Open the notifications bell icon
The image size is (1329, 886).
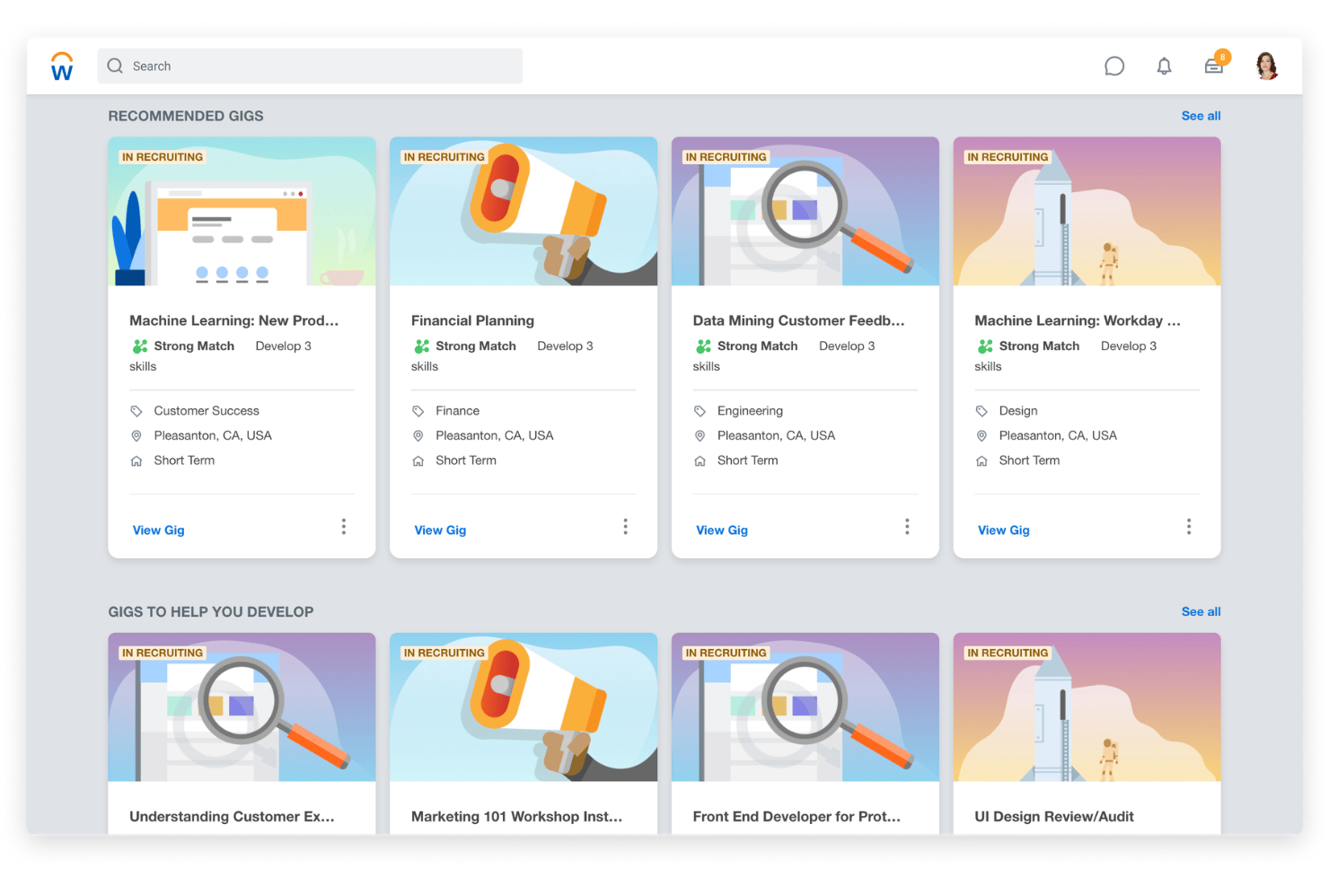(x=1164, y=66)
